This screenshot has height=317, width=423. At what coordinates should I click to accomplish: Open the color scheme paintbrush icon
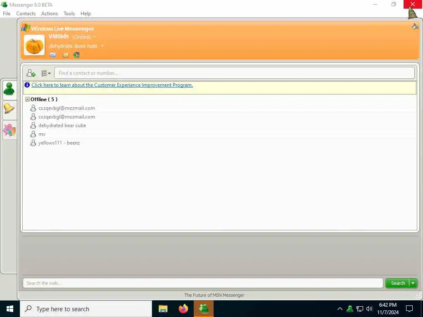pos(415,26)
